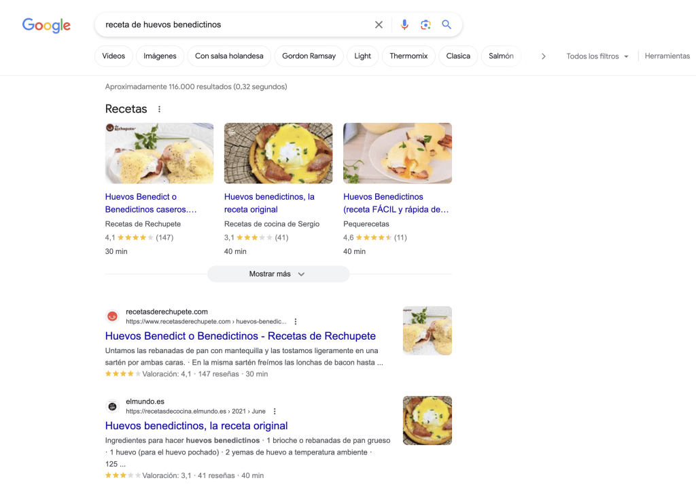Open the Herramientas search tools
The image size is (696, 489).
click(667, 56)
